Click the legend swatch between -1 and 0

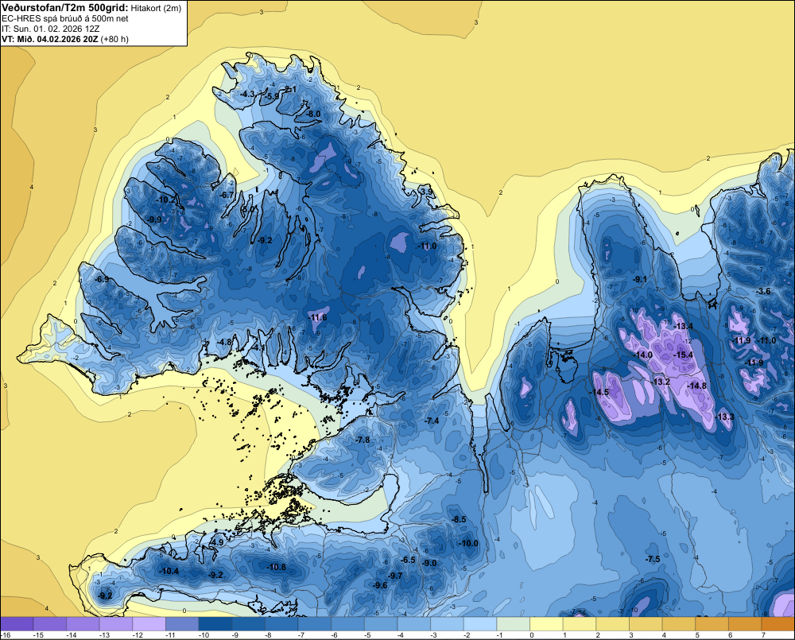513,624
